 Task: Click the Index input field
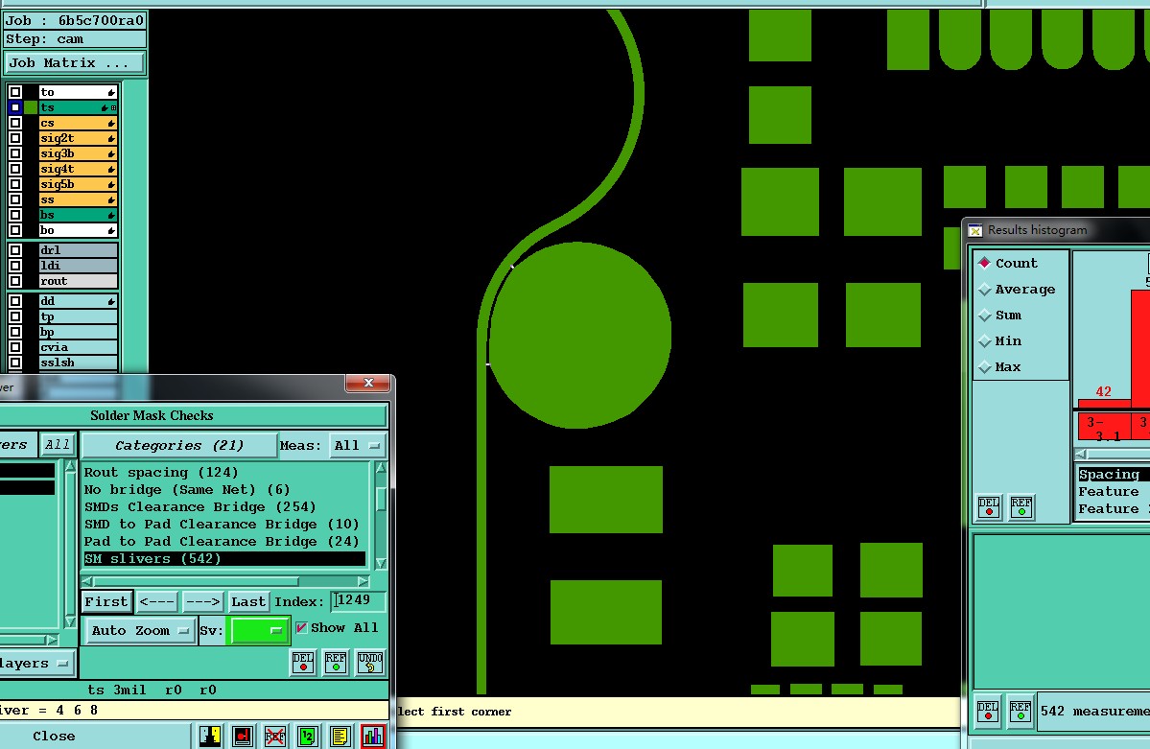pyautogui.click(x=358, y=600)
